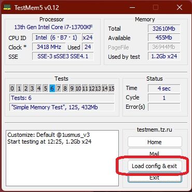Select test box number 2
Screen dimensions: 192x192
25,88
